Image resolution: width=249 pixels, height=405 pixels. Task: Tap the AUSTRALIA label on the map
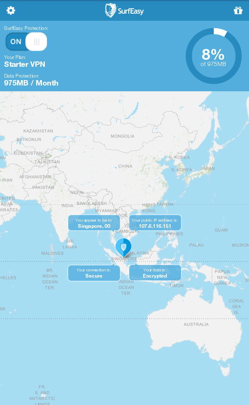[x=196, y=324]
